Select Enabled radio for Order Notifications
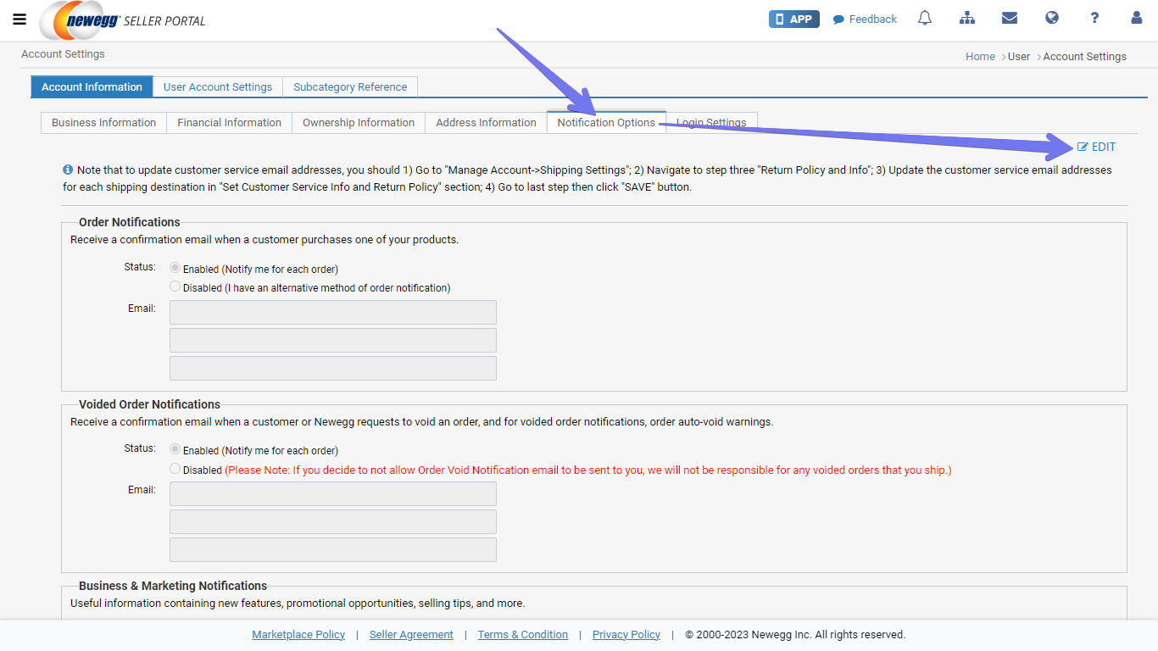Image resolution: width=1158 pixels, height=651 pixels. click(175, 268)
